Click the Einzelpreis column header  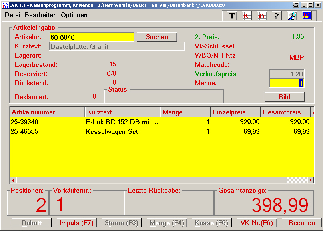click(x=235, y=112)
